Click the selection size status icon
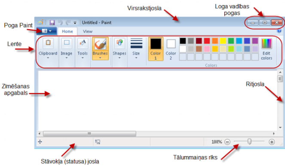 (98, 141)
